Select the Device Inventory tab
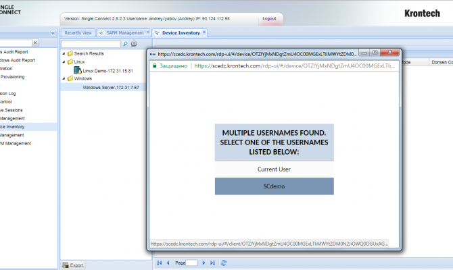 tap(181, 33)
